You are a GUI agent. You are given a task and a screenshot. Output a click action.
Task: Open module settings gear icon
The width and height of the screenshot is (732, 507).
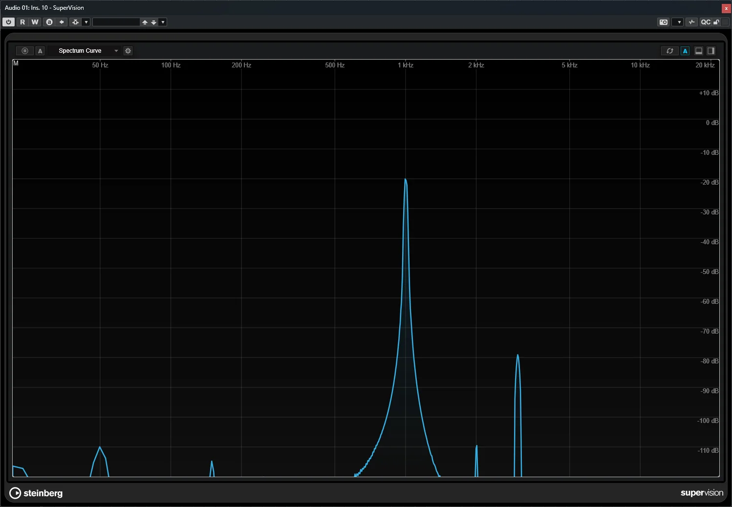click(128, 51)
